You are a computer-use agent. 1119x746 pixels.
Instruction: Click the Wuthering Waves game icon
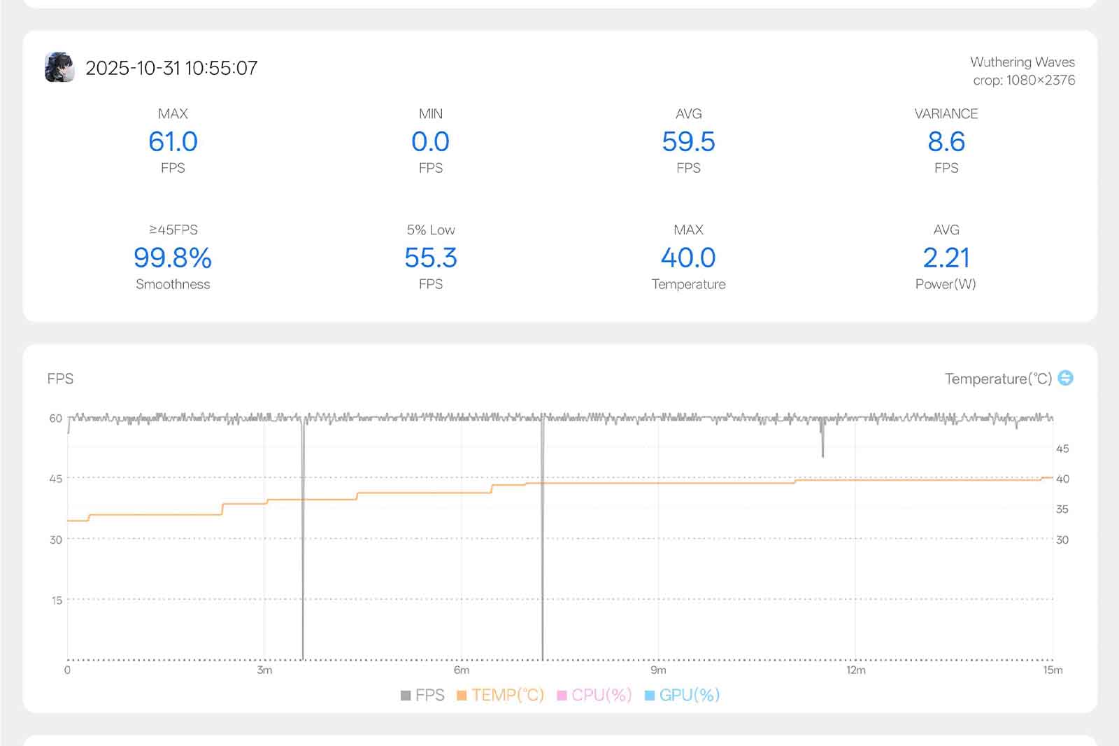[x=59, y=67]
